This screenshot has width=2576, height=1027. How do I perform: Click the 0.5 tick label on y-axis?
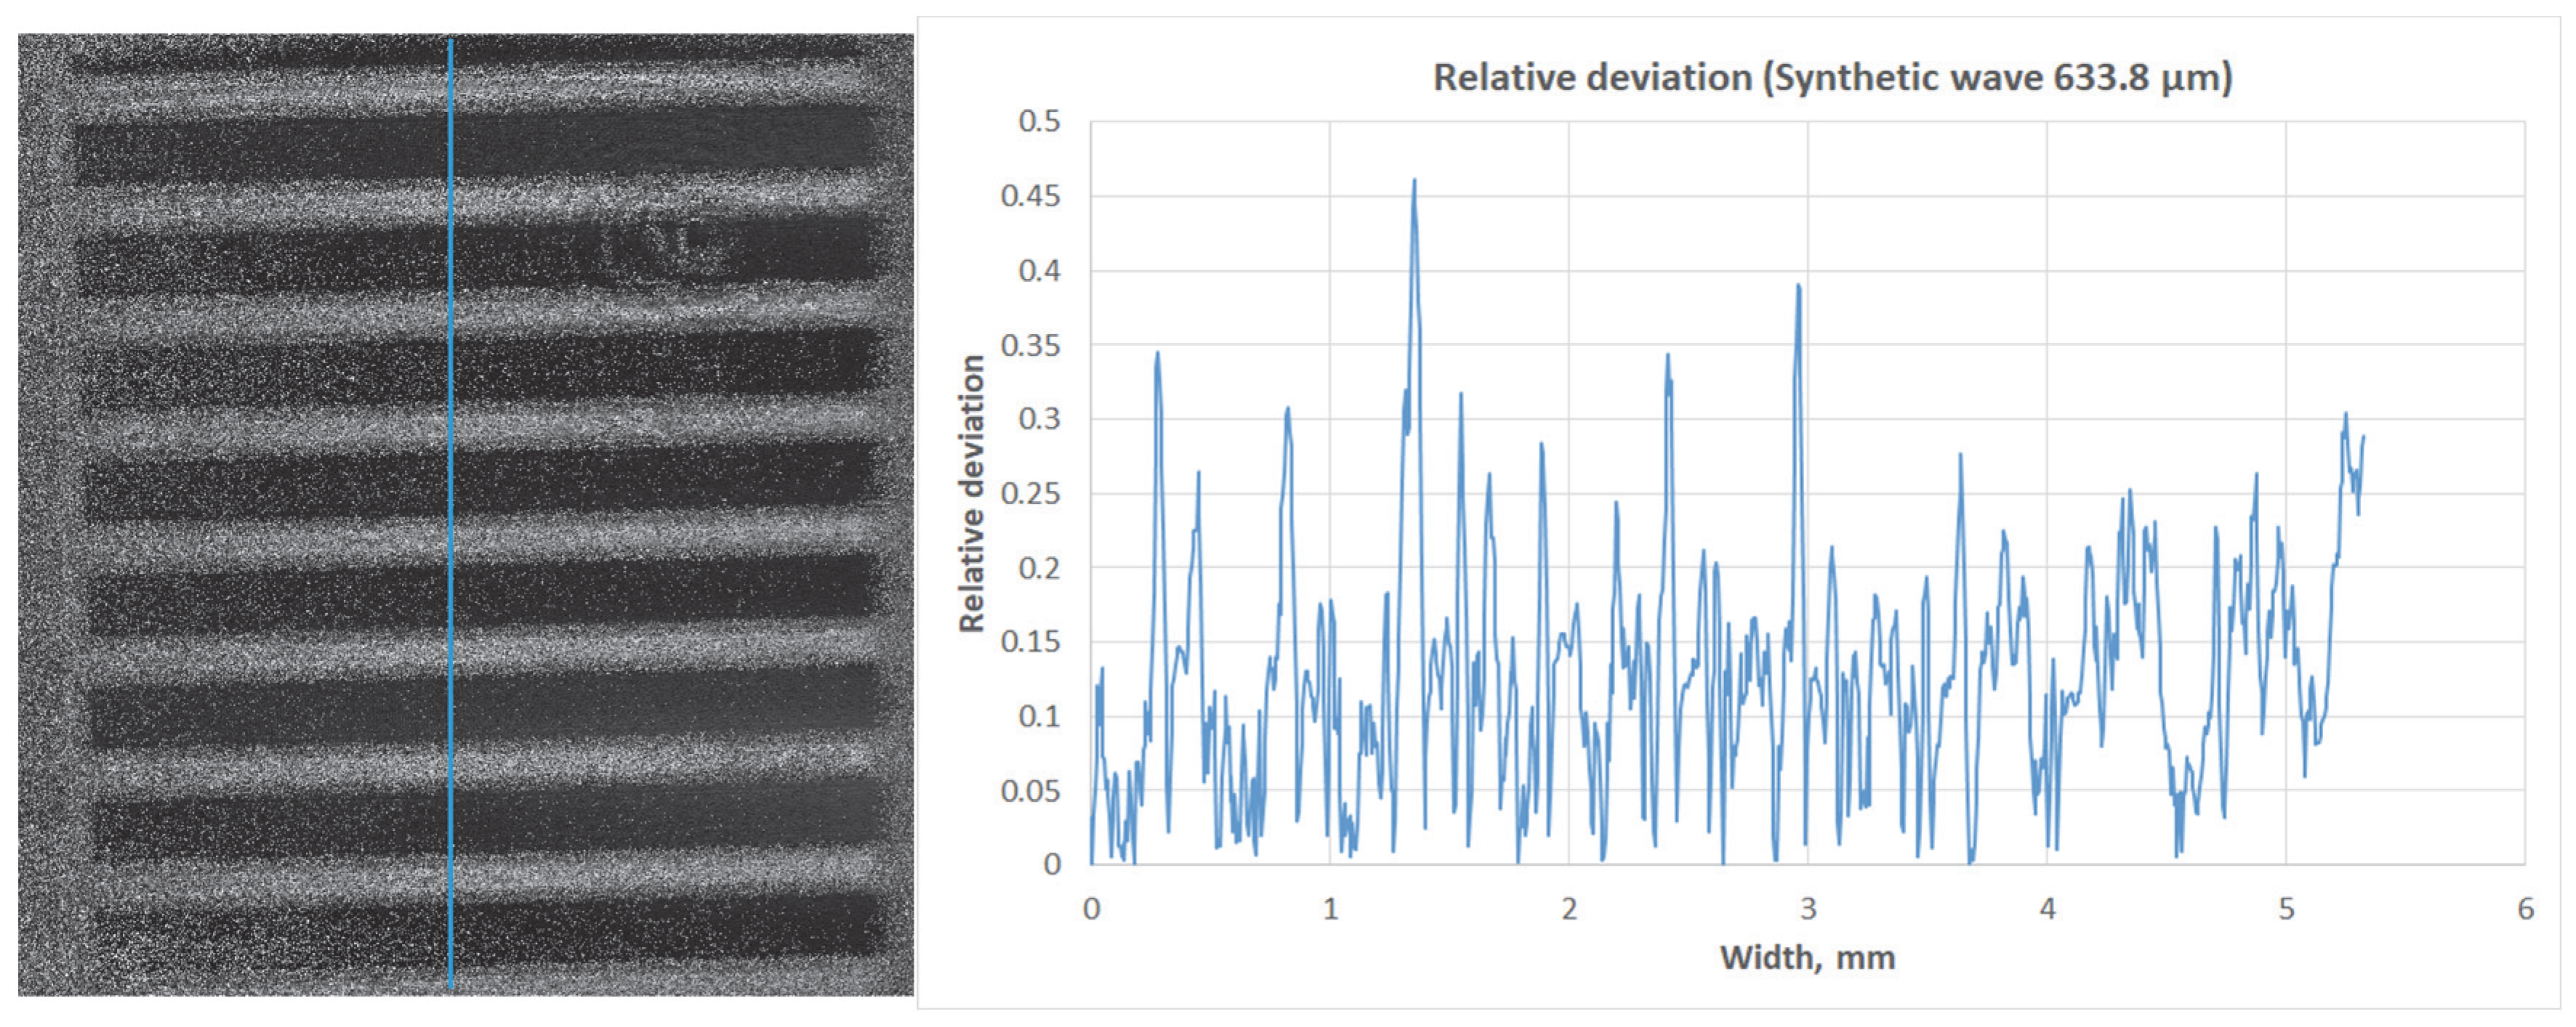tap(1039, 122)
